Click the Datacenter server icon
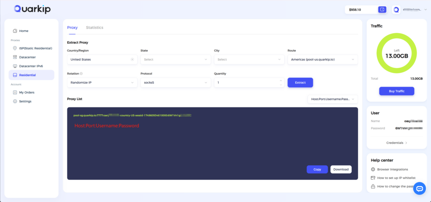Screen dimensions: 431x202 (x=15, y=57)
